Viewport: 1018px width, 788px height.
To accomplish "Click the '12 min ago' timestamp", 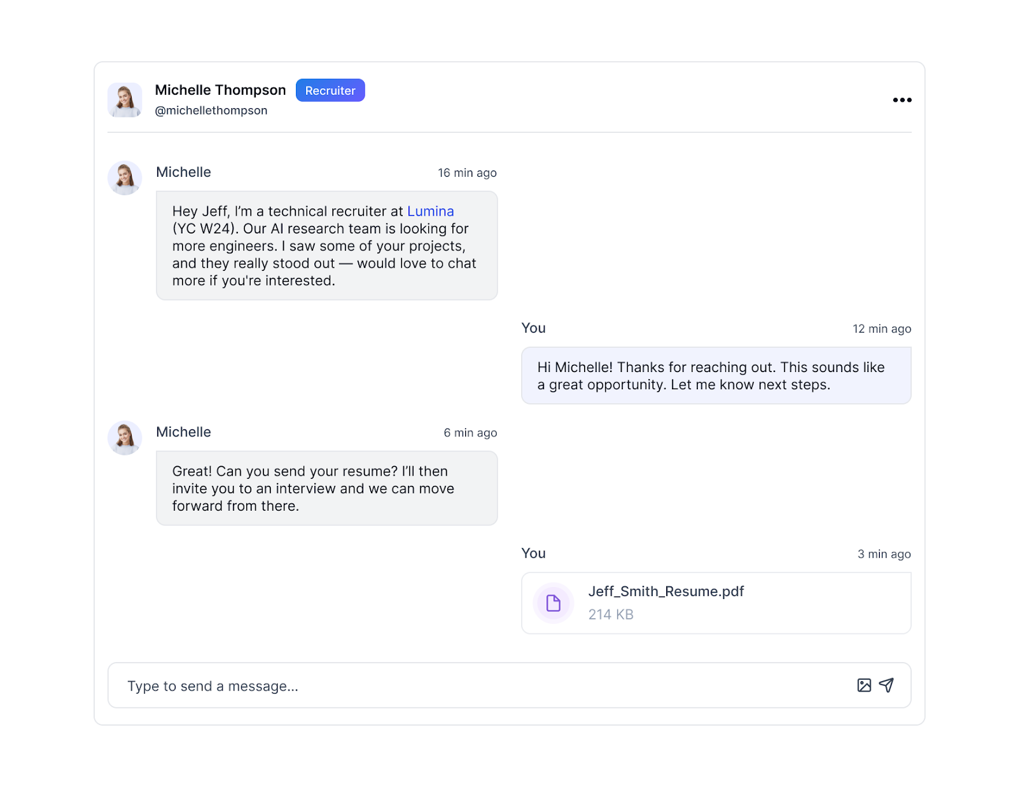I will pyautogui.click(x=881, y=329).
